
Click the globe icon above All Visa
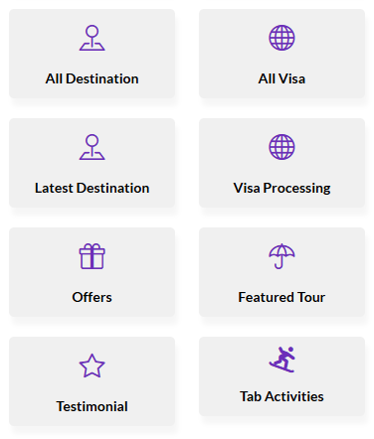pos(281,38)
